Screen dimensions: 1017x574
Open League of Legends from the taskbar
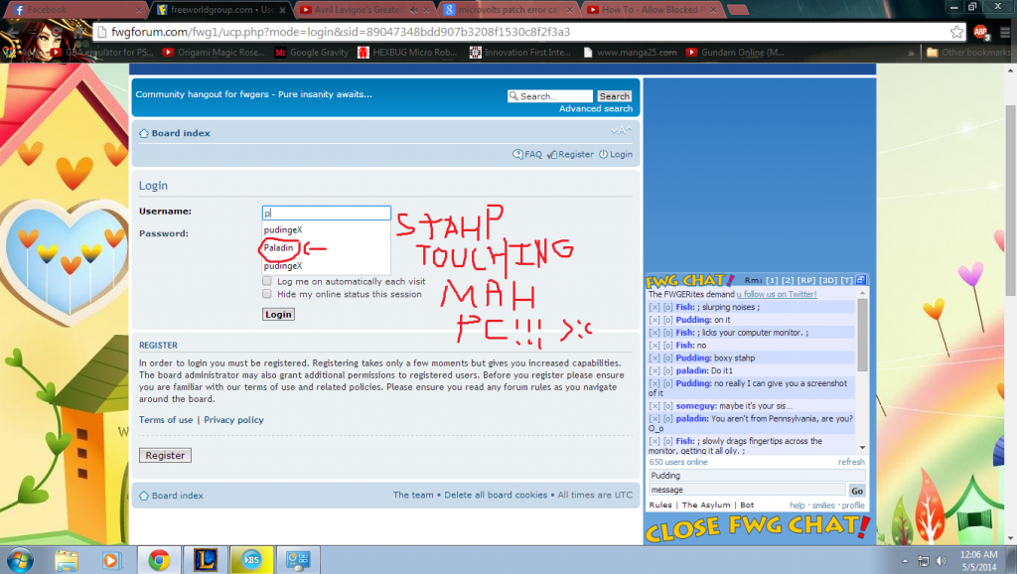click(205, 560)
